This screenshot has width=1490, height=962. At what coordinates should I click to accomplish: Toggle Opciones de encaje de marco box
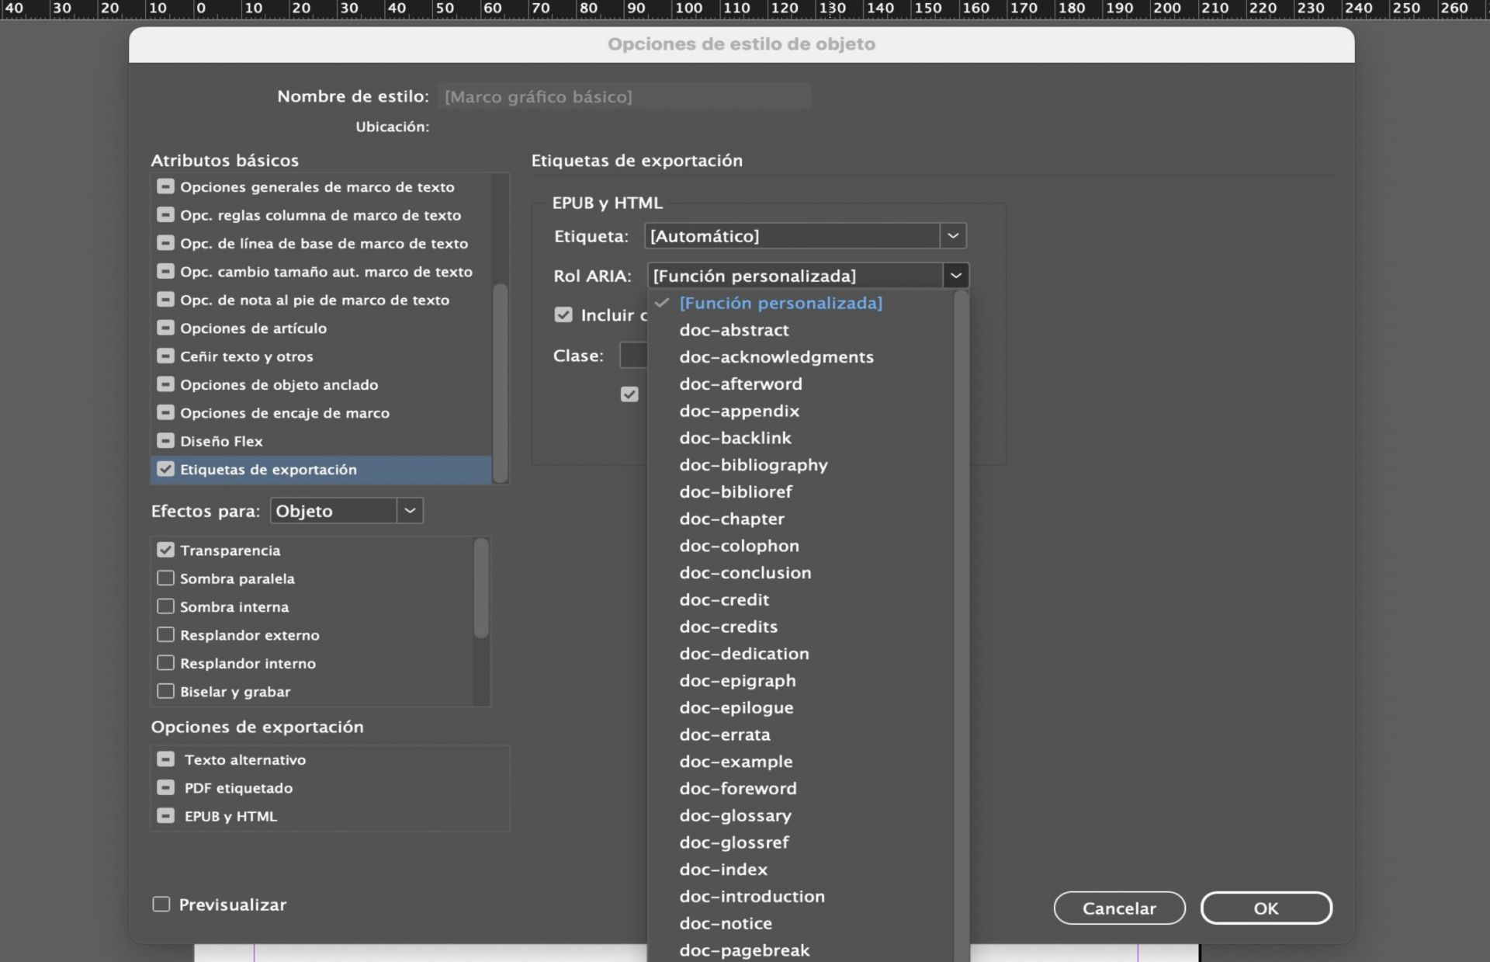tap(165, 412)
